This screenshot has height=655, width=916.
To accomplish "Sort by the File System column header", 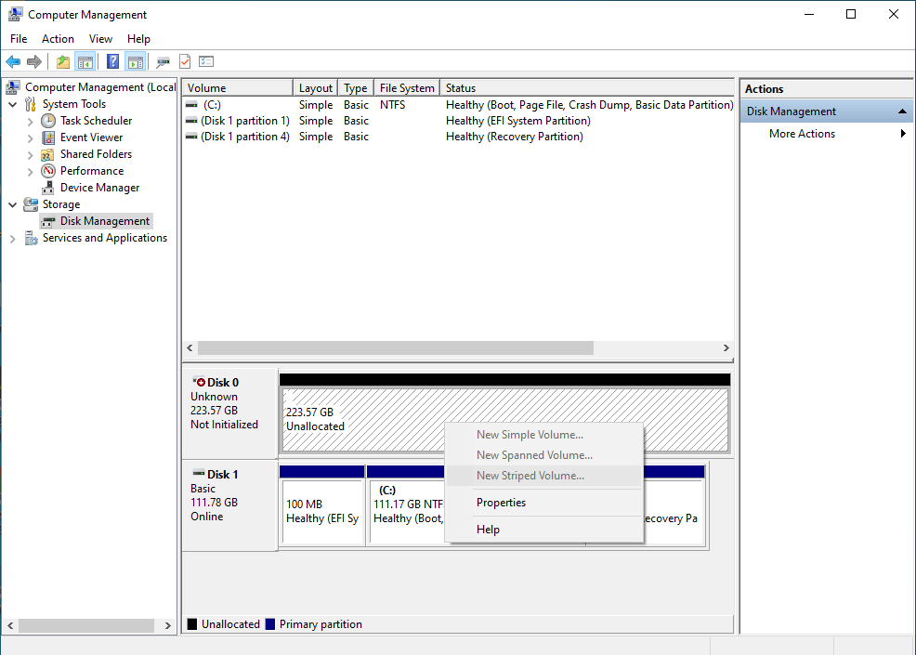I will tap(407, 87).
